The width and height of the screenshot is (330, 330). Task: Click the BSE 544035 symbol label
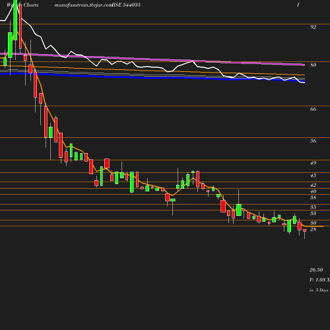127,5
